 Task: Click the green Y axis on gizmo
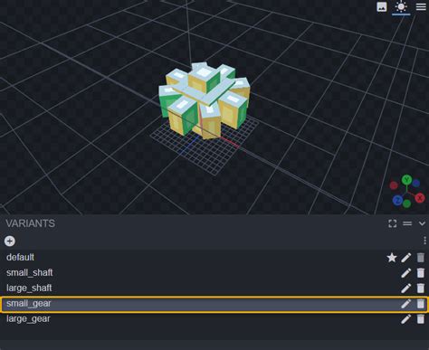[406, 180]
